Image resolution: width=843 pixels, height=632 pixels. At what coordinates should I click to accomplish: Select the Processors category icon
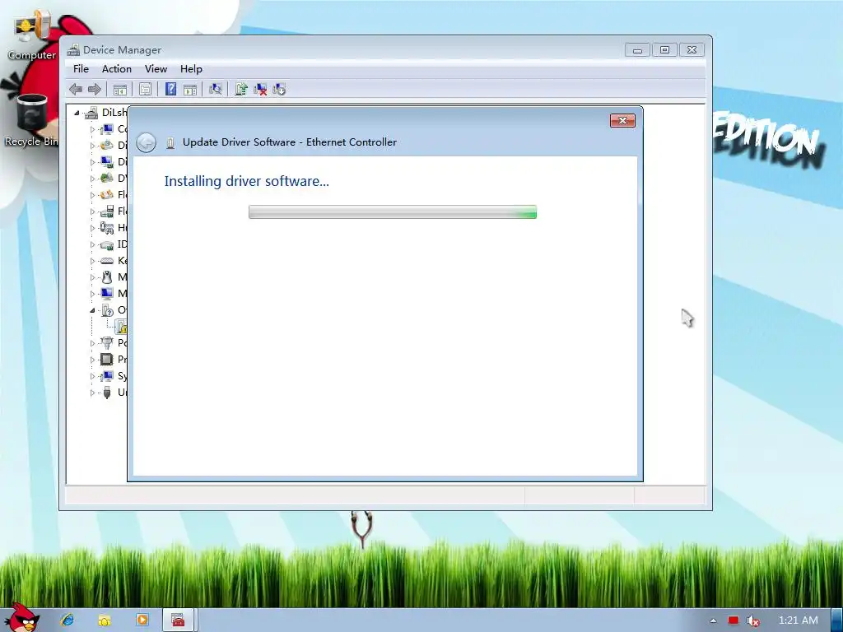[x=107, y=359]
